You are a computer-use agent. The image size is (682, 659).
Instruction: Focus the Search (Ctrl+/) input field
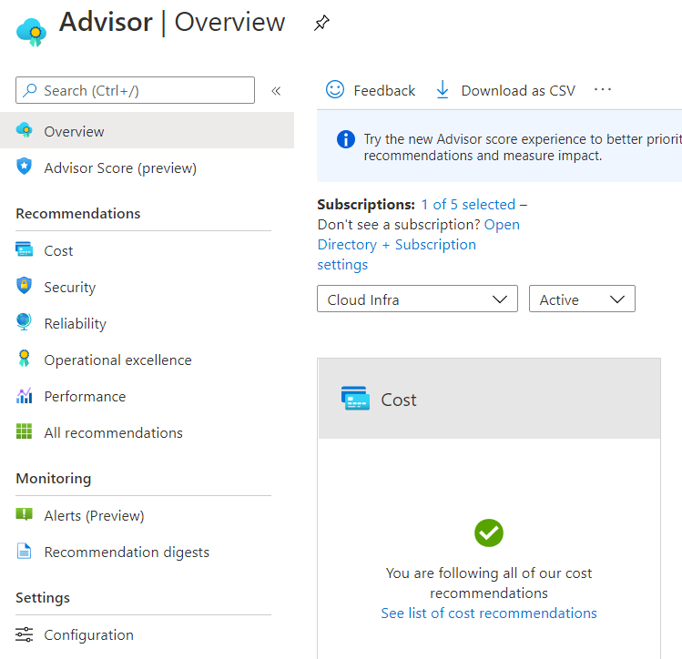135,90
